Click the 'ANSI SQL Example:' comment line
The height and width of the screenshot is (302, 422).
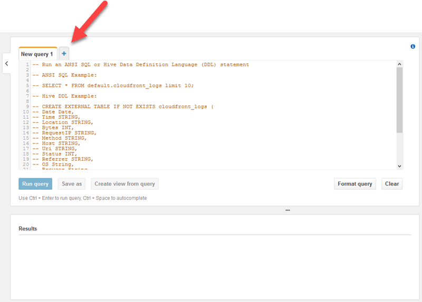pyautogui.click(x=64, y=75)
